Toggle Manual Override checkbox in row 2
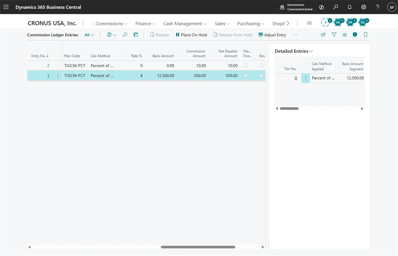398x256 pixels. point(246,66)
